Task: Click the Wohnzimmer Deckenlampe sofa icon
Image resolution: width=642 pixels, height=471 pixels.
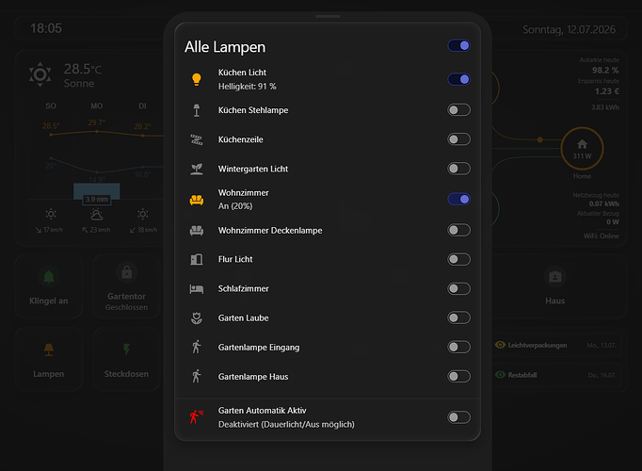Action: (x=197, y=231)
